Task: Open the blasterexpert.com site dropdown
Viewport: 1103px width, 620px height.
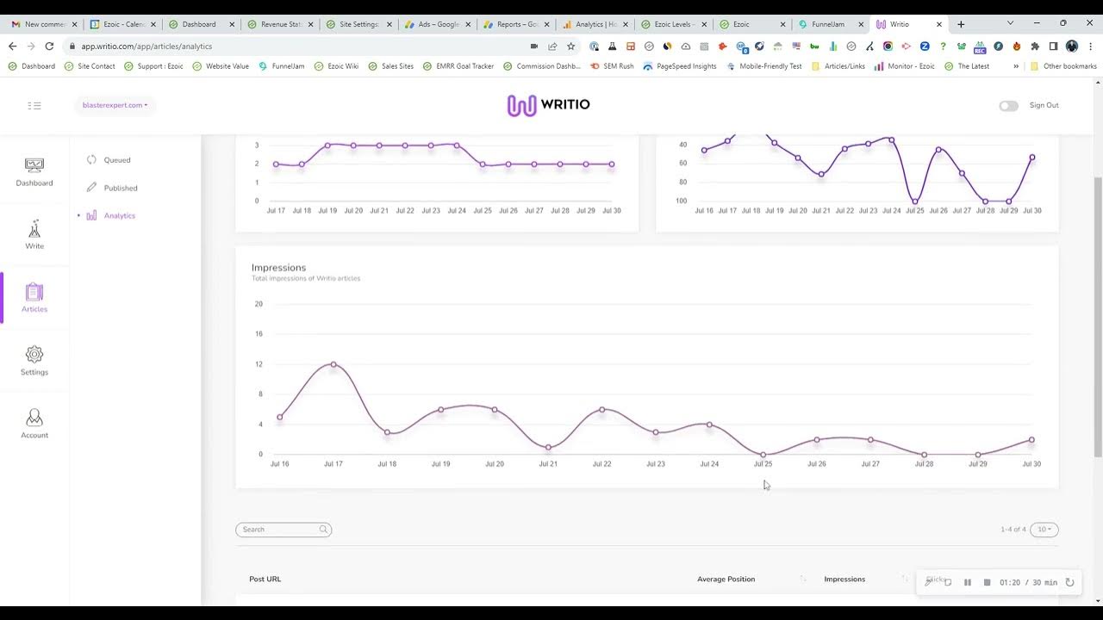Action: coord(115,105)
